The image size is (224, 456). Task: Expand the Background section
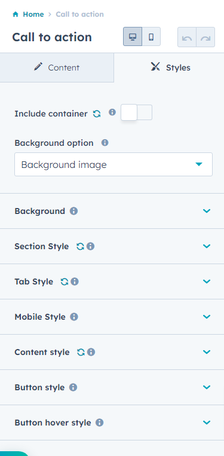[112, 211]
